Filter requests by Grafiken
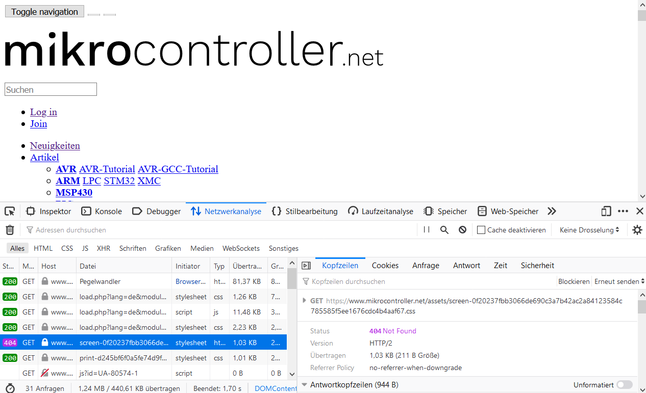 click(x=168, y=248)
